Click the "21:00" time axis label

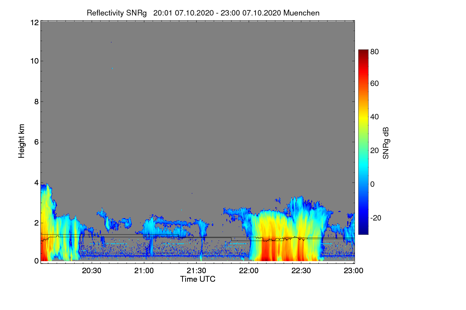[x=144, y=271]
